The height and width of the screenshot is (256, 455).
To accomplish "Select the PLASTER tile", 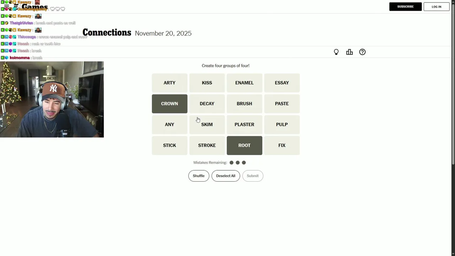I will [x=245, y=124].
